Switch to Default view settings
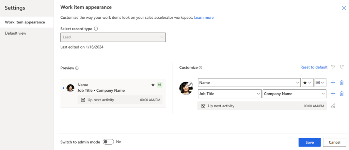The width and height of the screenshot is (349, 150). point(16,33)
